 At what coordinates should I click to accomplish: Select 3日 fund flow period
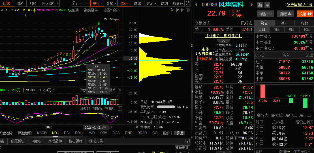pyautogui.click(x=277, y=30)
